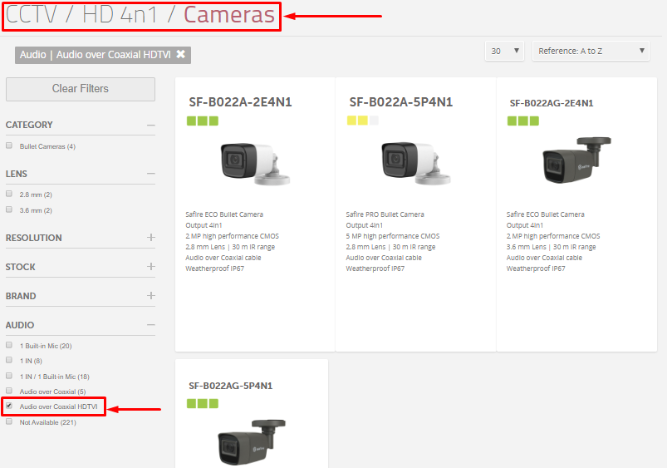The height and width of the screenshot is (468, 667).
Task: Select the Cameras breadcrumb
Action: tap(229, 15)
